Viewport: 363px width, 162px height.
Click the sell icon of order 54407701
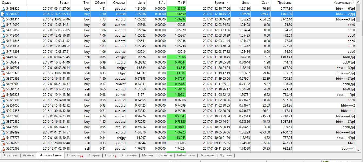[x=3, y=68]
